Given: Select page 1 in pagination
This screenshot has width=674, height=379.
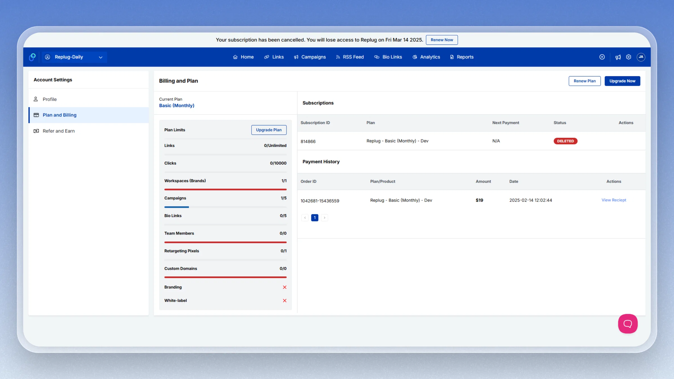Looking at the screenshot, I should click(315, 218).
